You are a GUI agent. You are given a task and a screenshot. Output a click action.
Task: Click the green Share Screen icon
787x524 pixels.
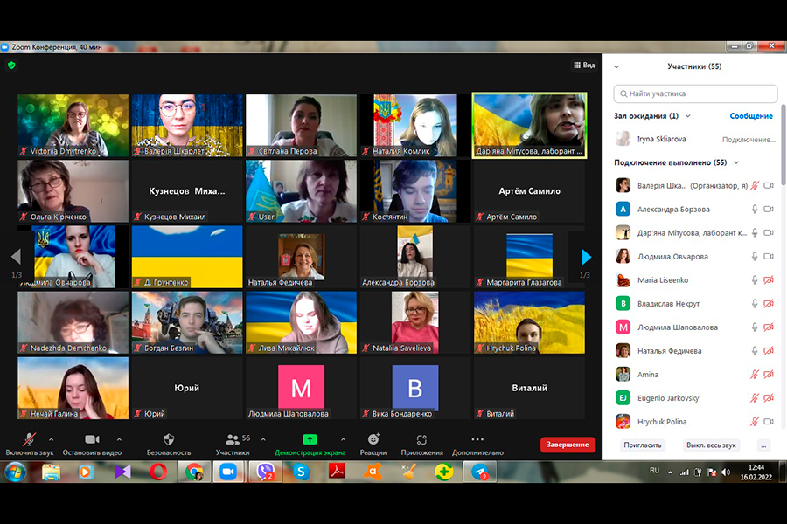310,439
